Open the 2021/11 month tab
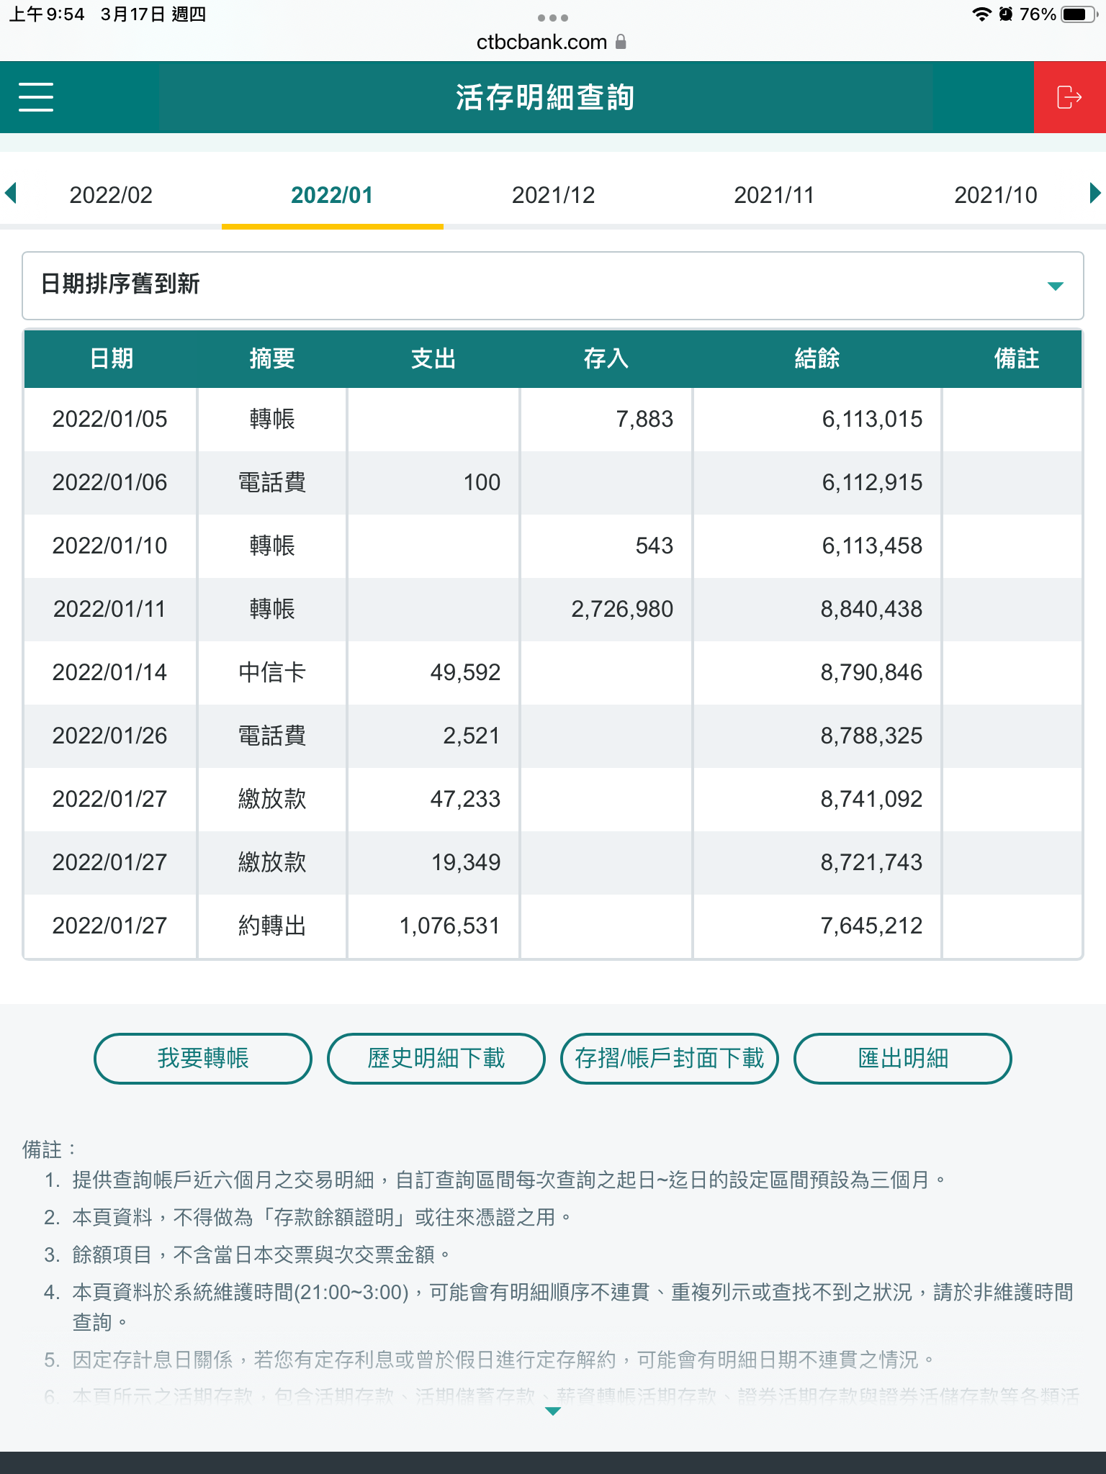Viewport: 1106px width, 1474px height. [x=773, y=195]
